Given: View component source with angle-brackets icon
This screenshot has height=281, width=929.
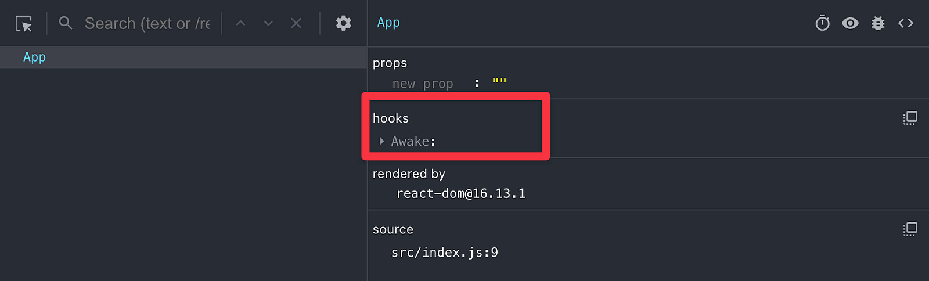Looking at the screenshot, I should 906,23.
